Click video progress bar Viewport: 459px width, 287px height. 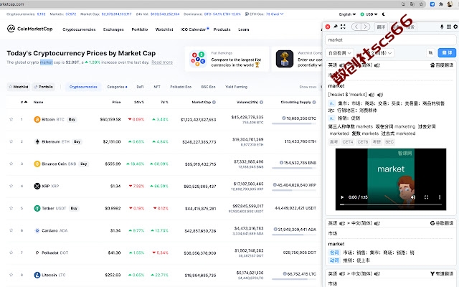tap(390, 204)
